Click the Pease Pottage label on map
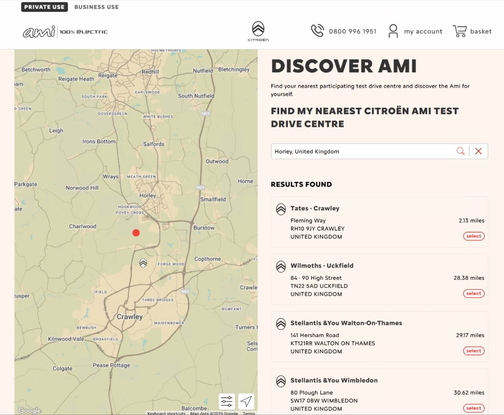 (111, 365)
